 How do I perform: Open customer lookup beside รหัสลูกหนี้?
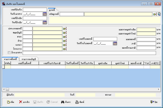point(155,14)
